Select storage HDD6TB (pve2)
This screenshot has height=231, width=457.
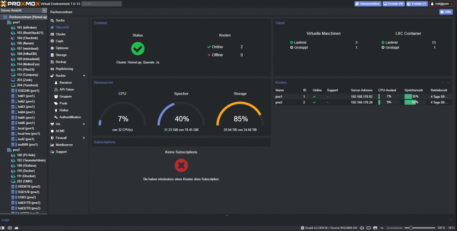click(29, 186)
